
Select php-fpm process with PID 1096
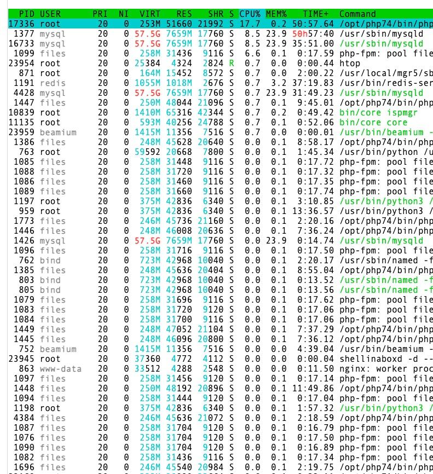point(221,250)
